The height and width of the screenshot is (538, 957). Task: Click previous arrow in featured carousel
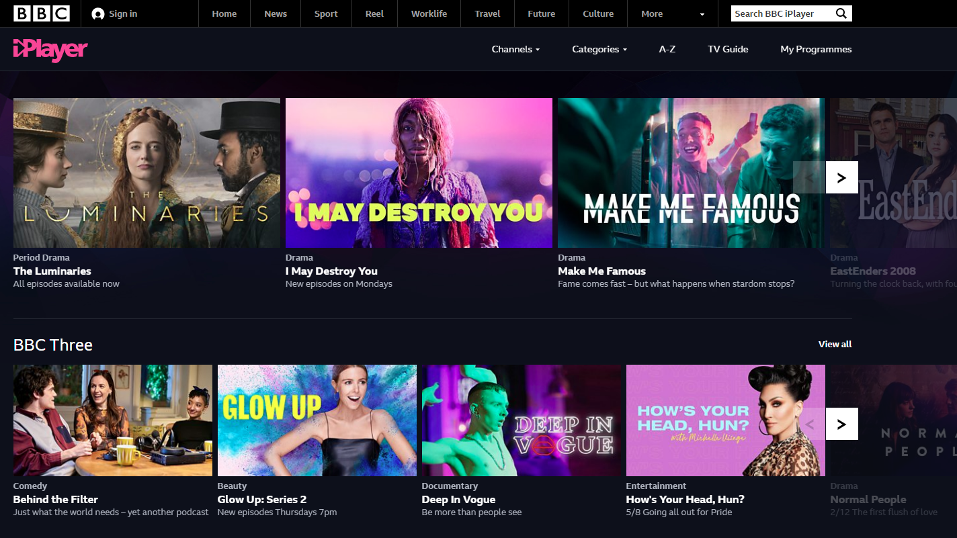click(x=809, y=177)
